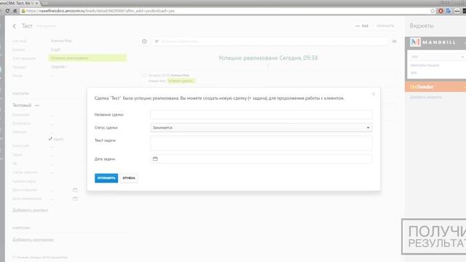This screenshot has height=262, width=466.
Task: Click the Успешно реализовано Сегодня, 09:38 heading
Action: click(x=268, y=58)
